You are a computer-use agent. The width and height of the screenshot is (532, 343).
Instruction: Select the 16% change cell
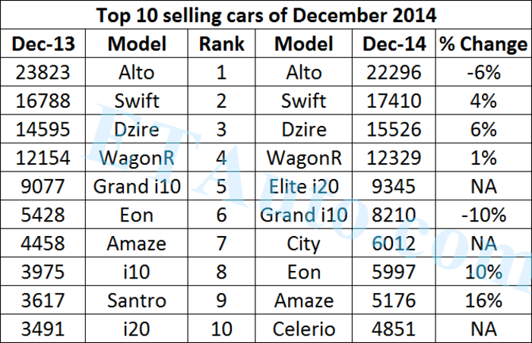click(483, 301)
